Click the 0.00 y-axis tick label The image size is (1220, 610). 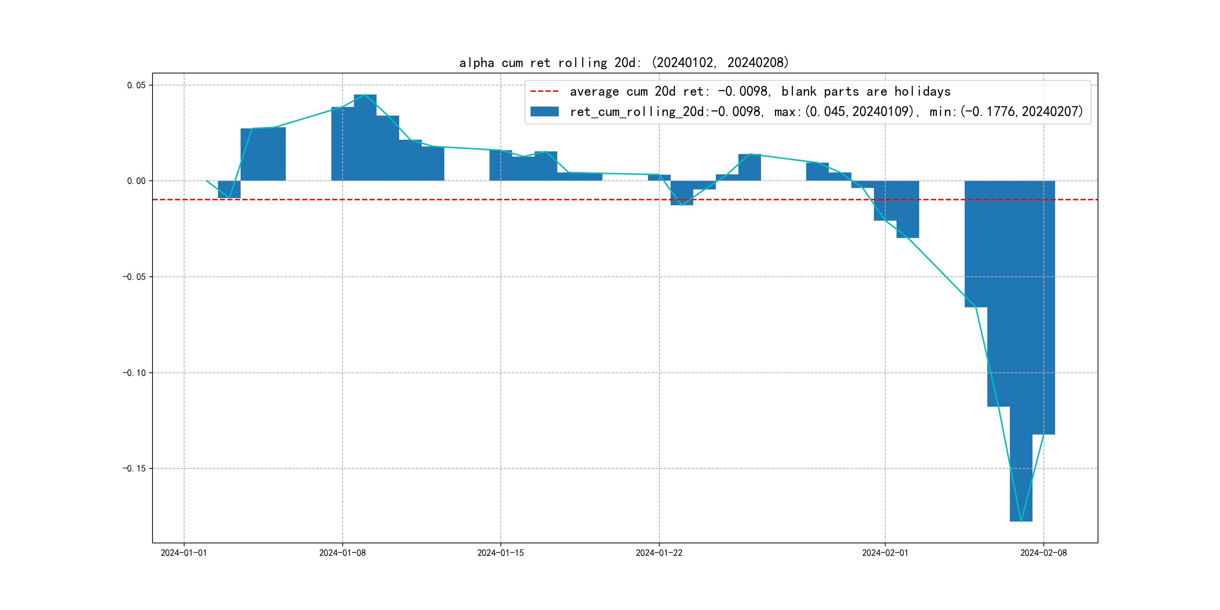click(x=136, y=181)
